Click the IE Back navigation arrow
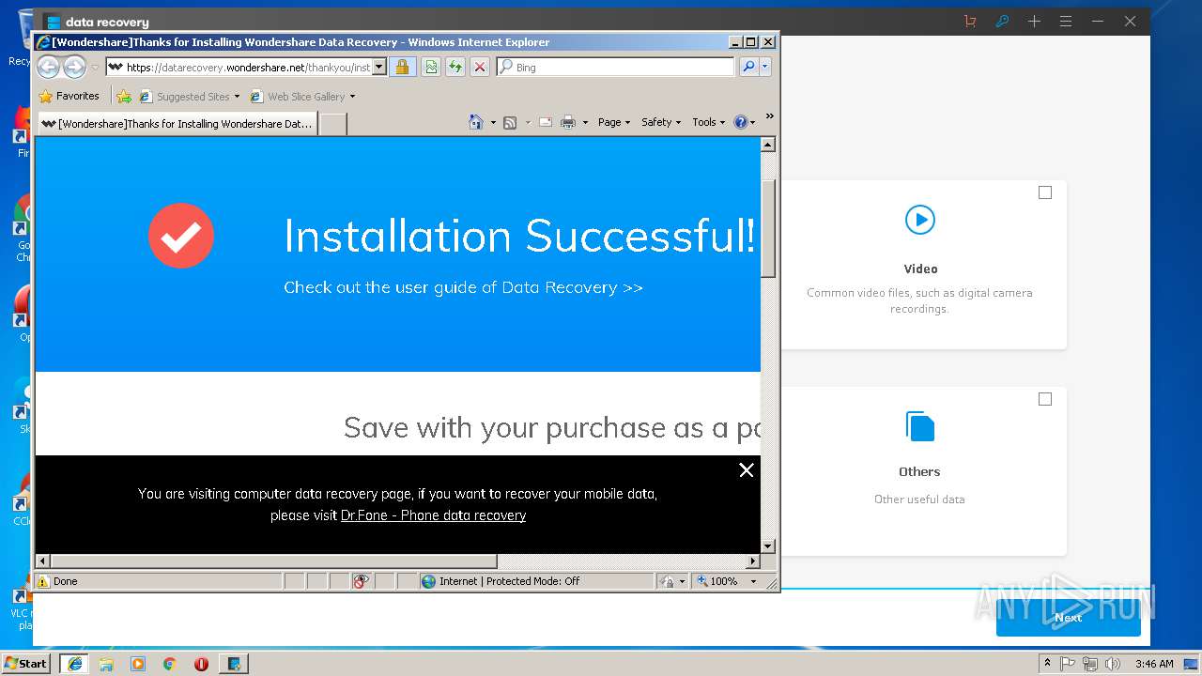This screenshot has height=676, width=1202. [48, 67]
